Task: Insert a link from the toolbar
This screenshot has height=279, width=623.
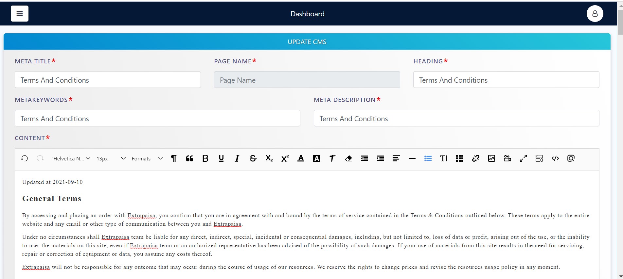Action: (x=476, y=158)
